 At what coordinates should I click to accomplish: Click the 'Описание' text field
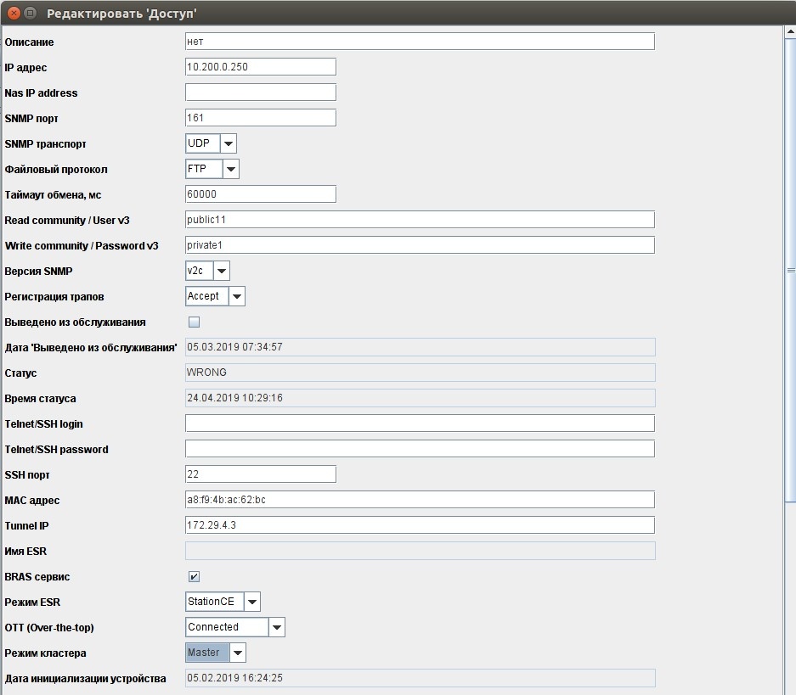420,42
